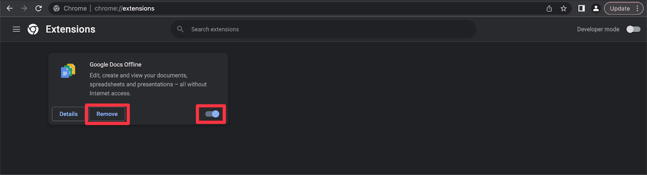Open the side panel icon
This screenshot has height=175, width=647.
(581, 8)
